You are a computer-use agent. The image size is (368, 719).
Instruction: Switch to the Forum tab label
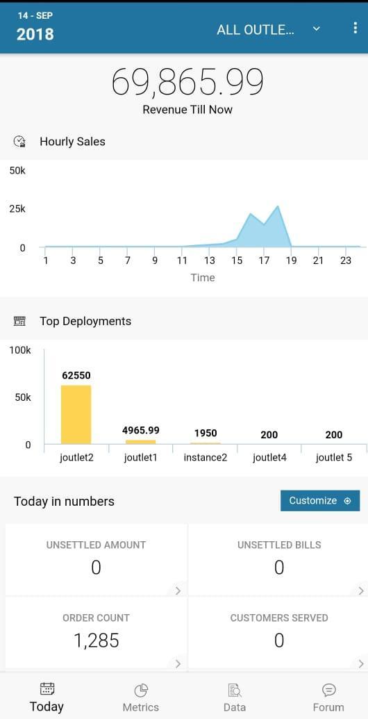click(x=328, y=707)
